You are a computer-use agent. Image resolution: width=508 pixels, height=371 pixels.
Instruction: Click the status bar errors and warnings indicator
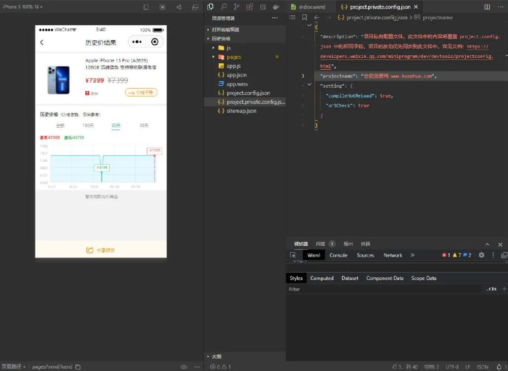(220, 367)
